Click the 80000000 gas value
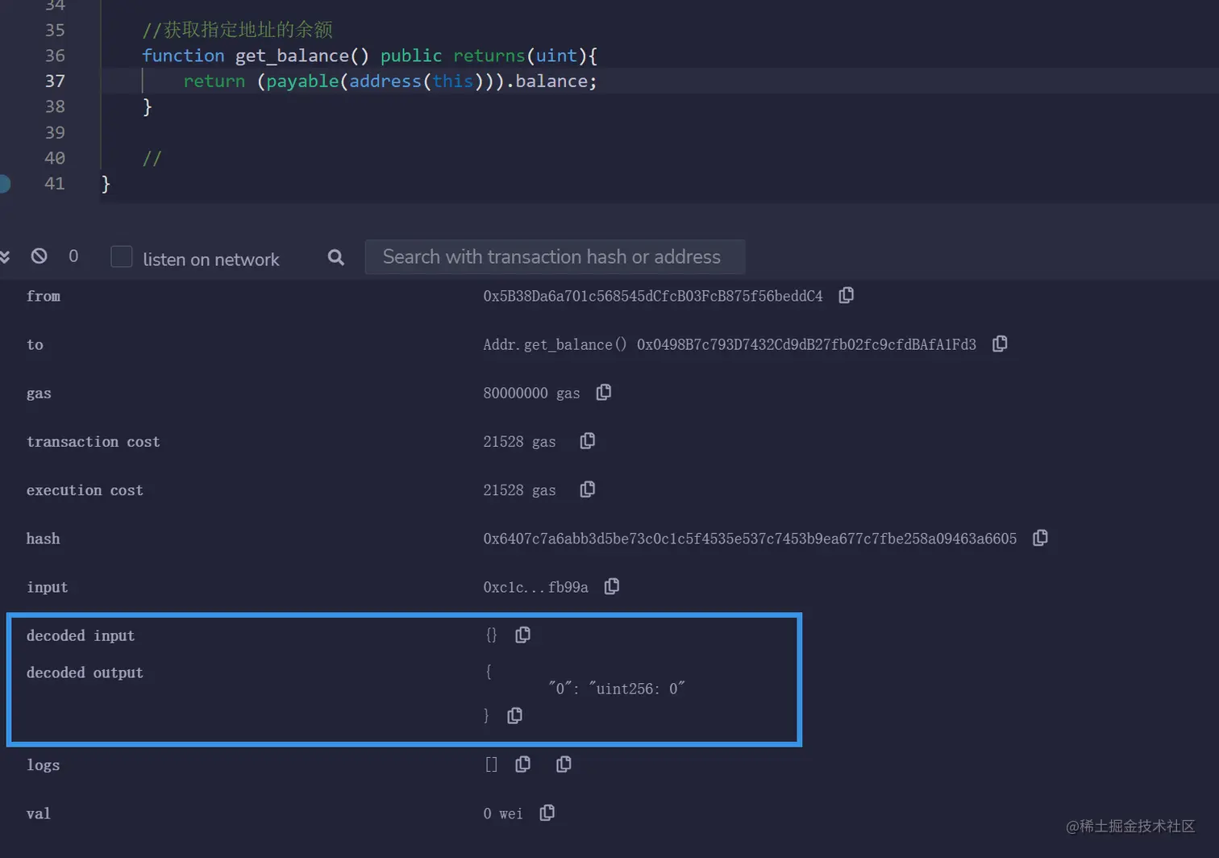Screen dimensions: 1219x858 point(531,394)
